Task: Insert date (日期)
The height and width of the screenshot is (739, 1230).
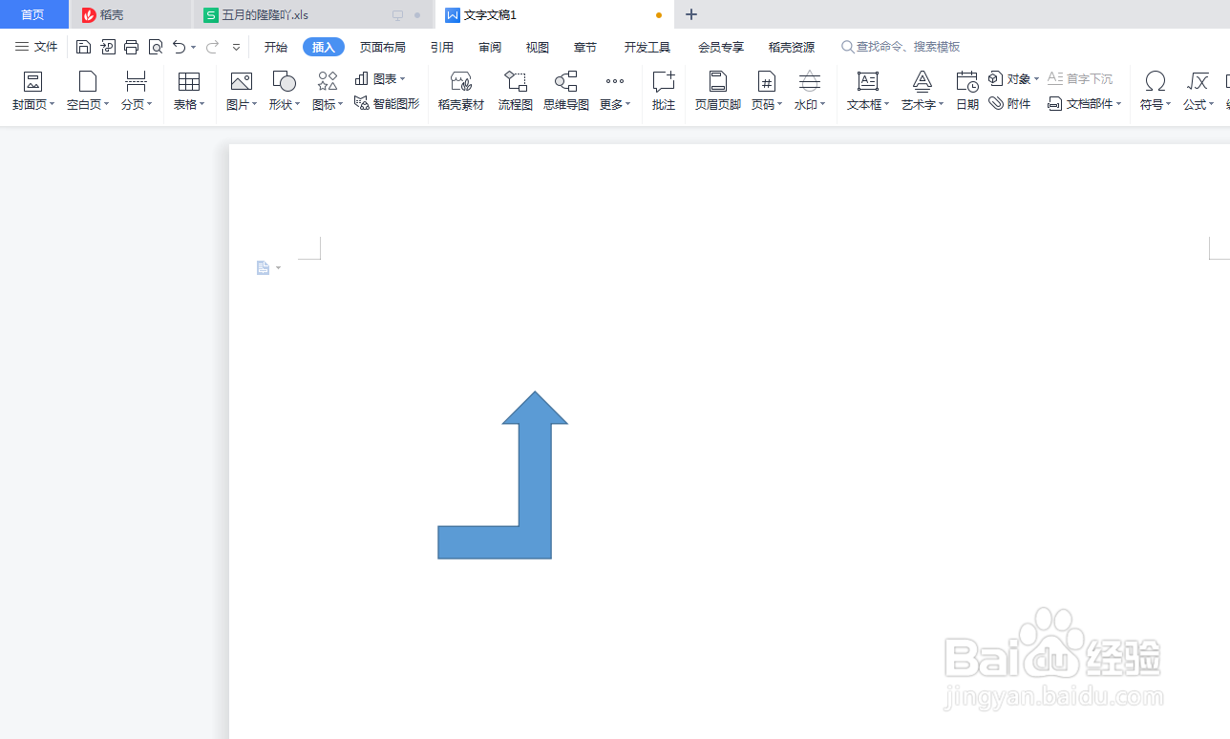Action: 966,91
